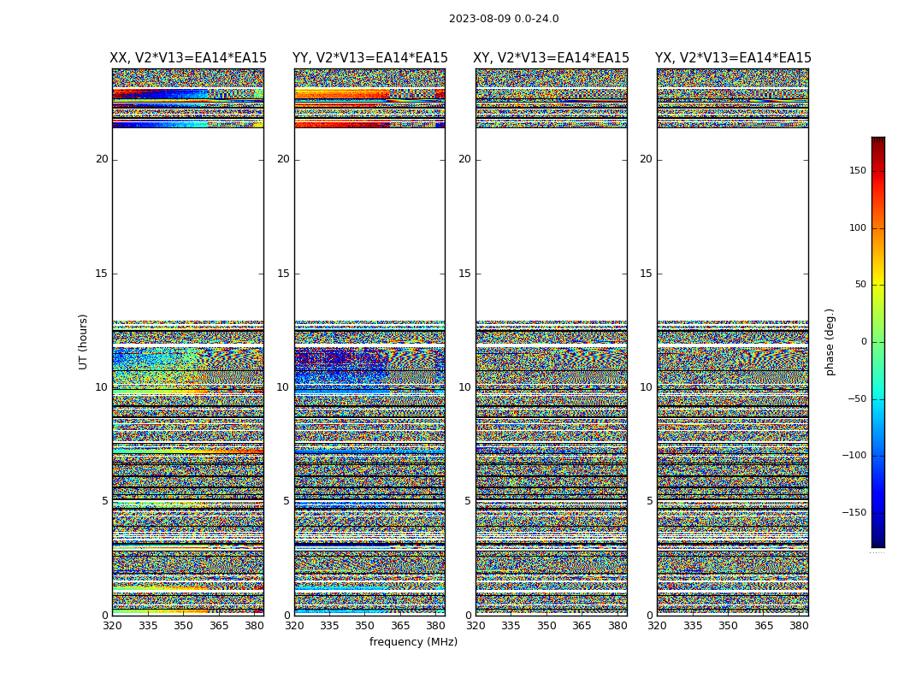Click the '350' frequency tick under XX panel
Viewport: 898px width, 684px height.
(183, 626)
